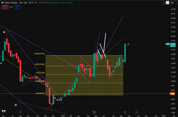
Task: Open the chart settings gear at bottom right
Action: coord(174,116)
